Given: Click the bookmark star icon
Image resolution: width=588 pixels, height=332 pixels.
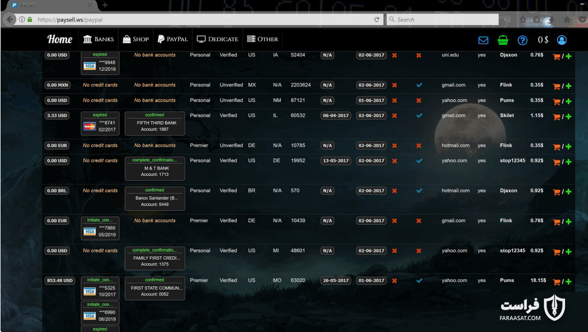Looking at the screenshot, I should (x=523, y=20).
